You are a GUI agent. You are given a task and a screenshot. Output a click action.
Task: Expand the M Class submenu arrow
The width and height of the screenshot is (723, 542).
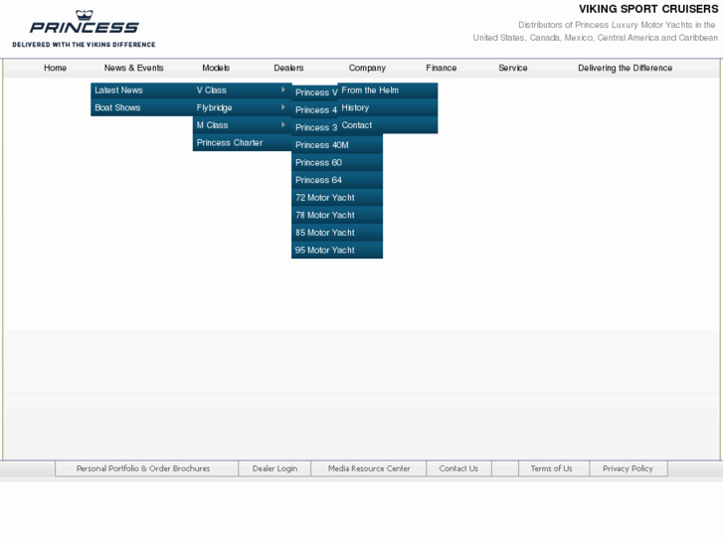[283, 124]
